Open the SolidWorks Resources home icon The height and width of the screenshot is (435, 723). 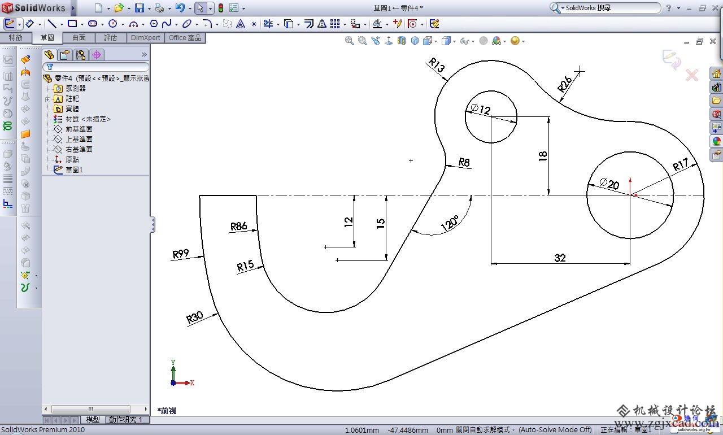tap(717, 74)
